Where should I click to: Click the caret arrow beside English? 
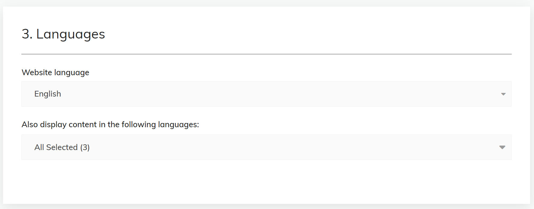(503, 94)
